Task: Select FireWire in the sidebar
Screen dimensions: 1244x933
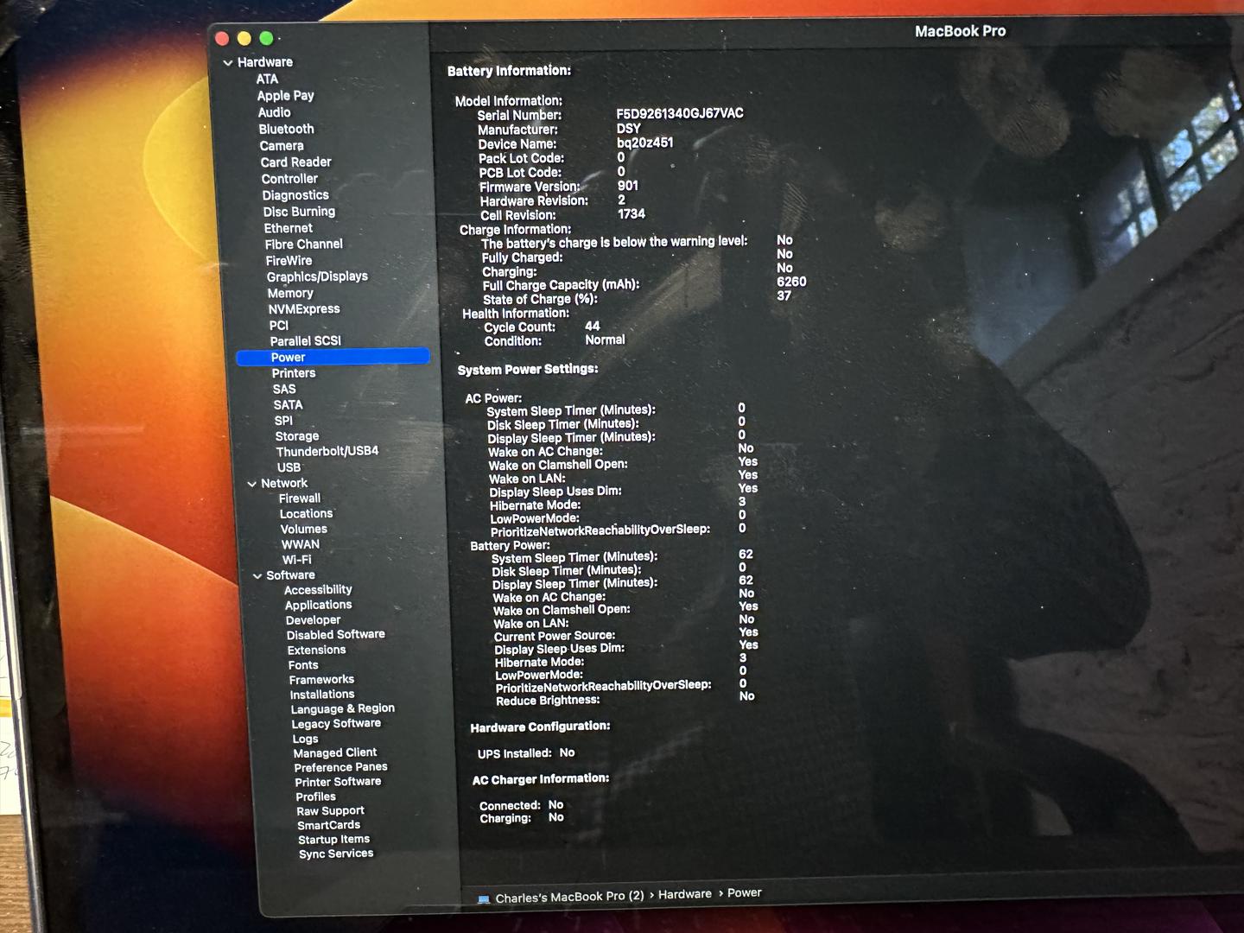Action: pyautogui.click(x=289, y=261)
